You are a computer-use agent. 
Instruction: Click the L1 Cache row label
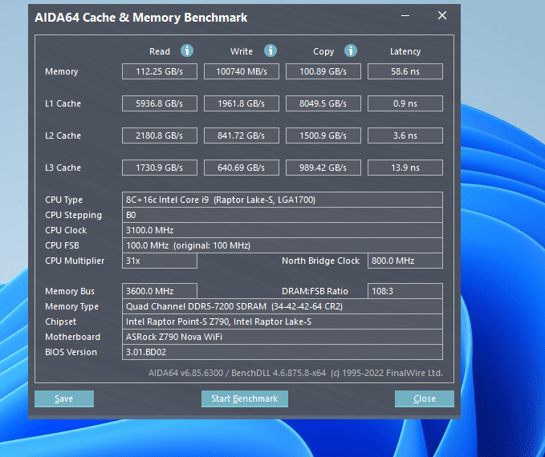click(63, 103)
